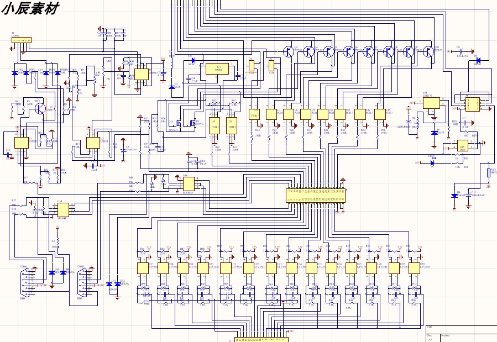
Task: Select the L3 100uH inductor
Action: [x=57, y=243]
